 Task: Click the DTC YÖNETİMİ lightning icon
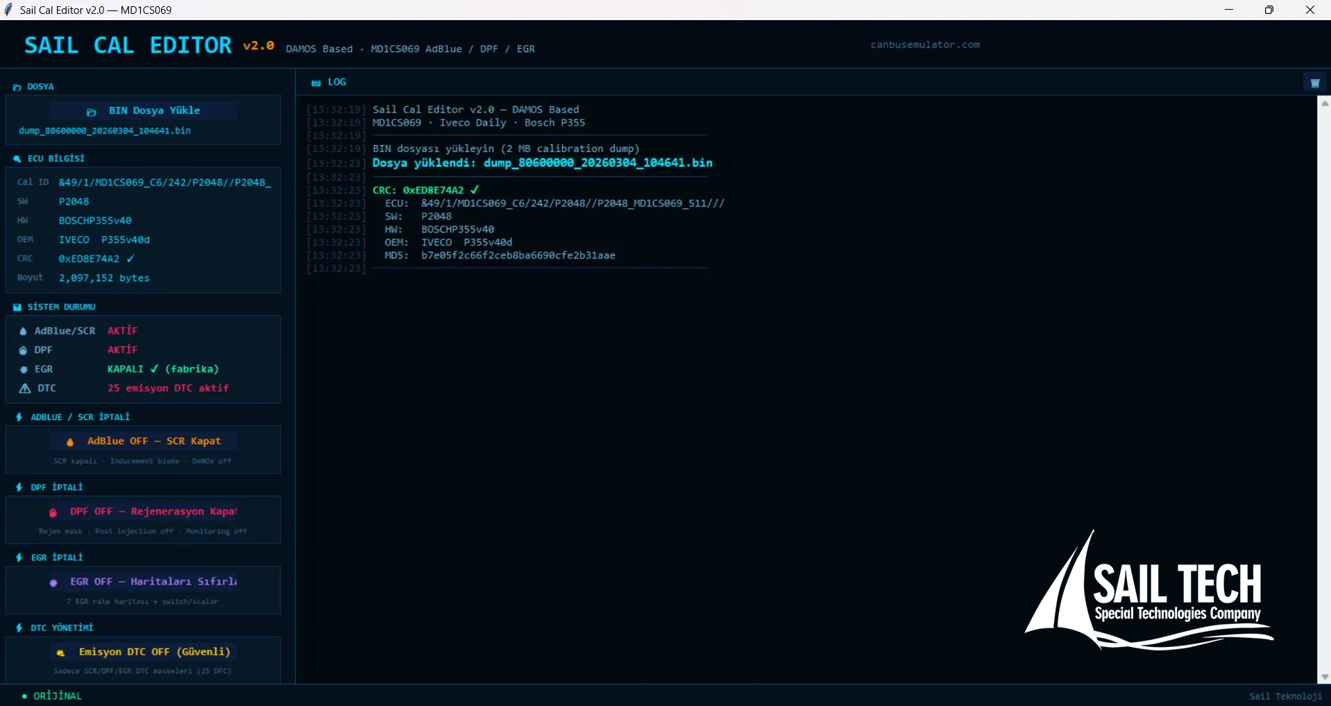pyautogui.click(x=19, y=628)
